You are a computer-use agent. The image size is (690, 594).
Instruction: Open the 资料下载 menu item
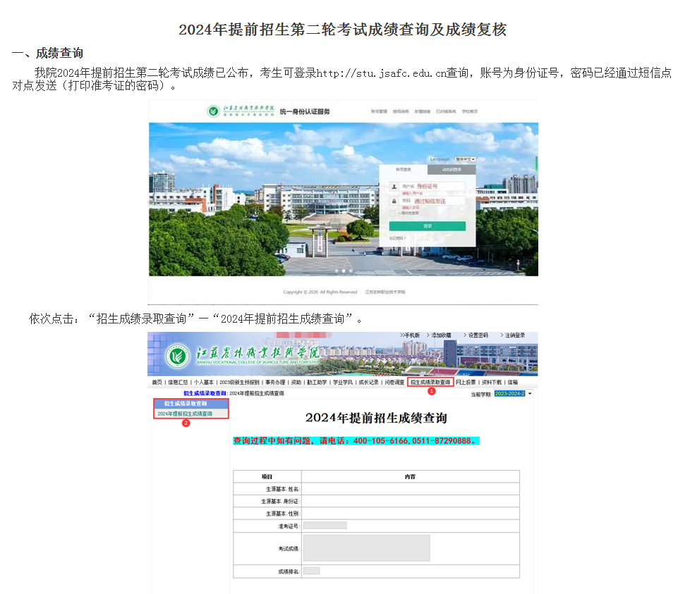[492, 382]
